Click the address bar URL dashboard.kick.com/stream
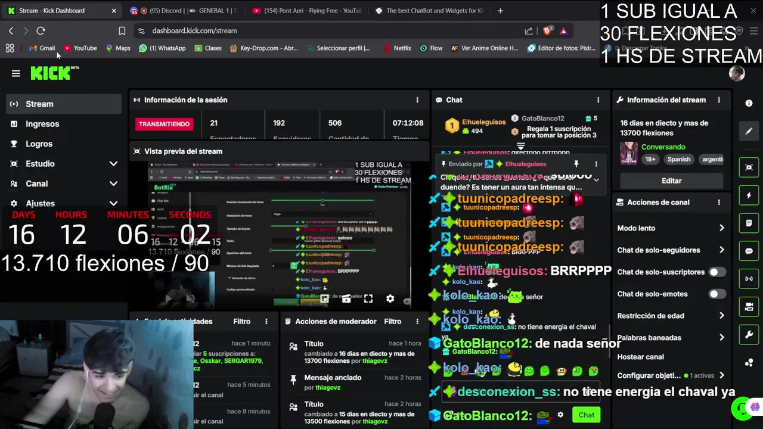763x429 pixels. [x=194, y=31]
